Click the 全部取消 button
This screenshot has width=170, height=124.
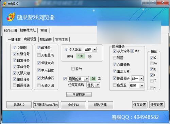pyautogui.click(x=79, y=95)
